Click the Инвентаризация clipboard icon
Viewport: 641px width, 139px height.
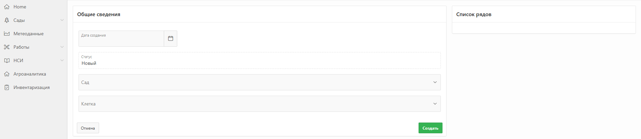[x=7, y=87]
